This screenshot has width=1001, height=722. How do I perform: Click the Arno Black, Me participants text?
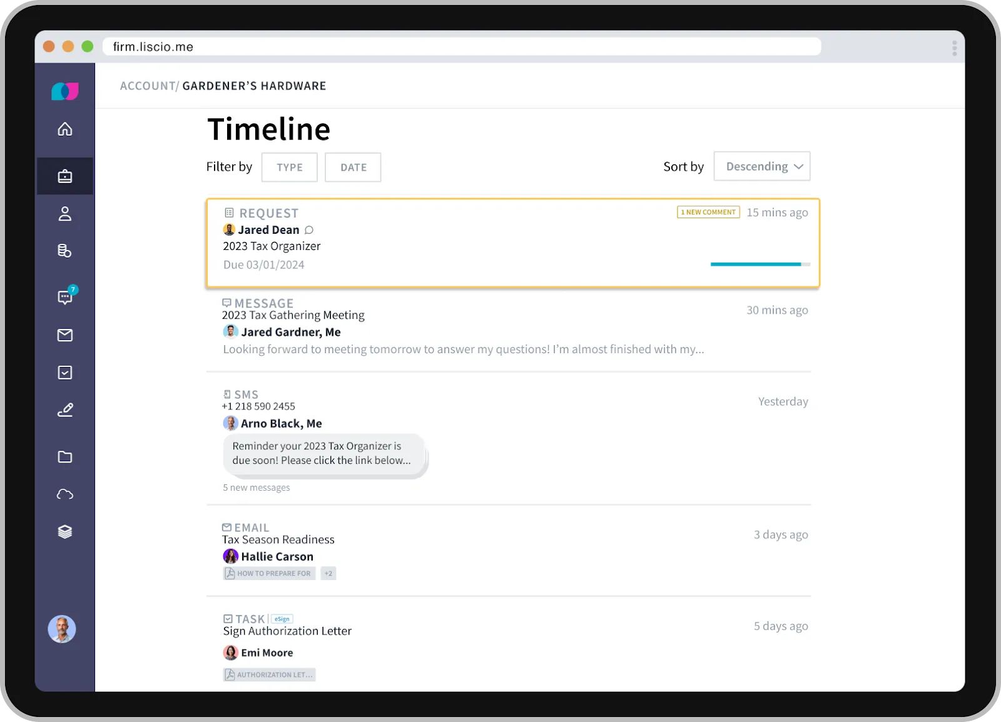click(282, 423)
